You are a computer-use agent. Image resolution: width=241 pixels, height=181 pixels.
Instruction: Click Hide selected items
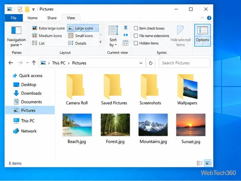click(x=180, y=36)
